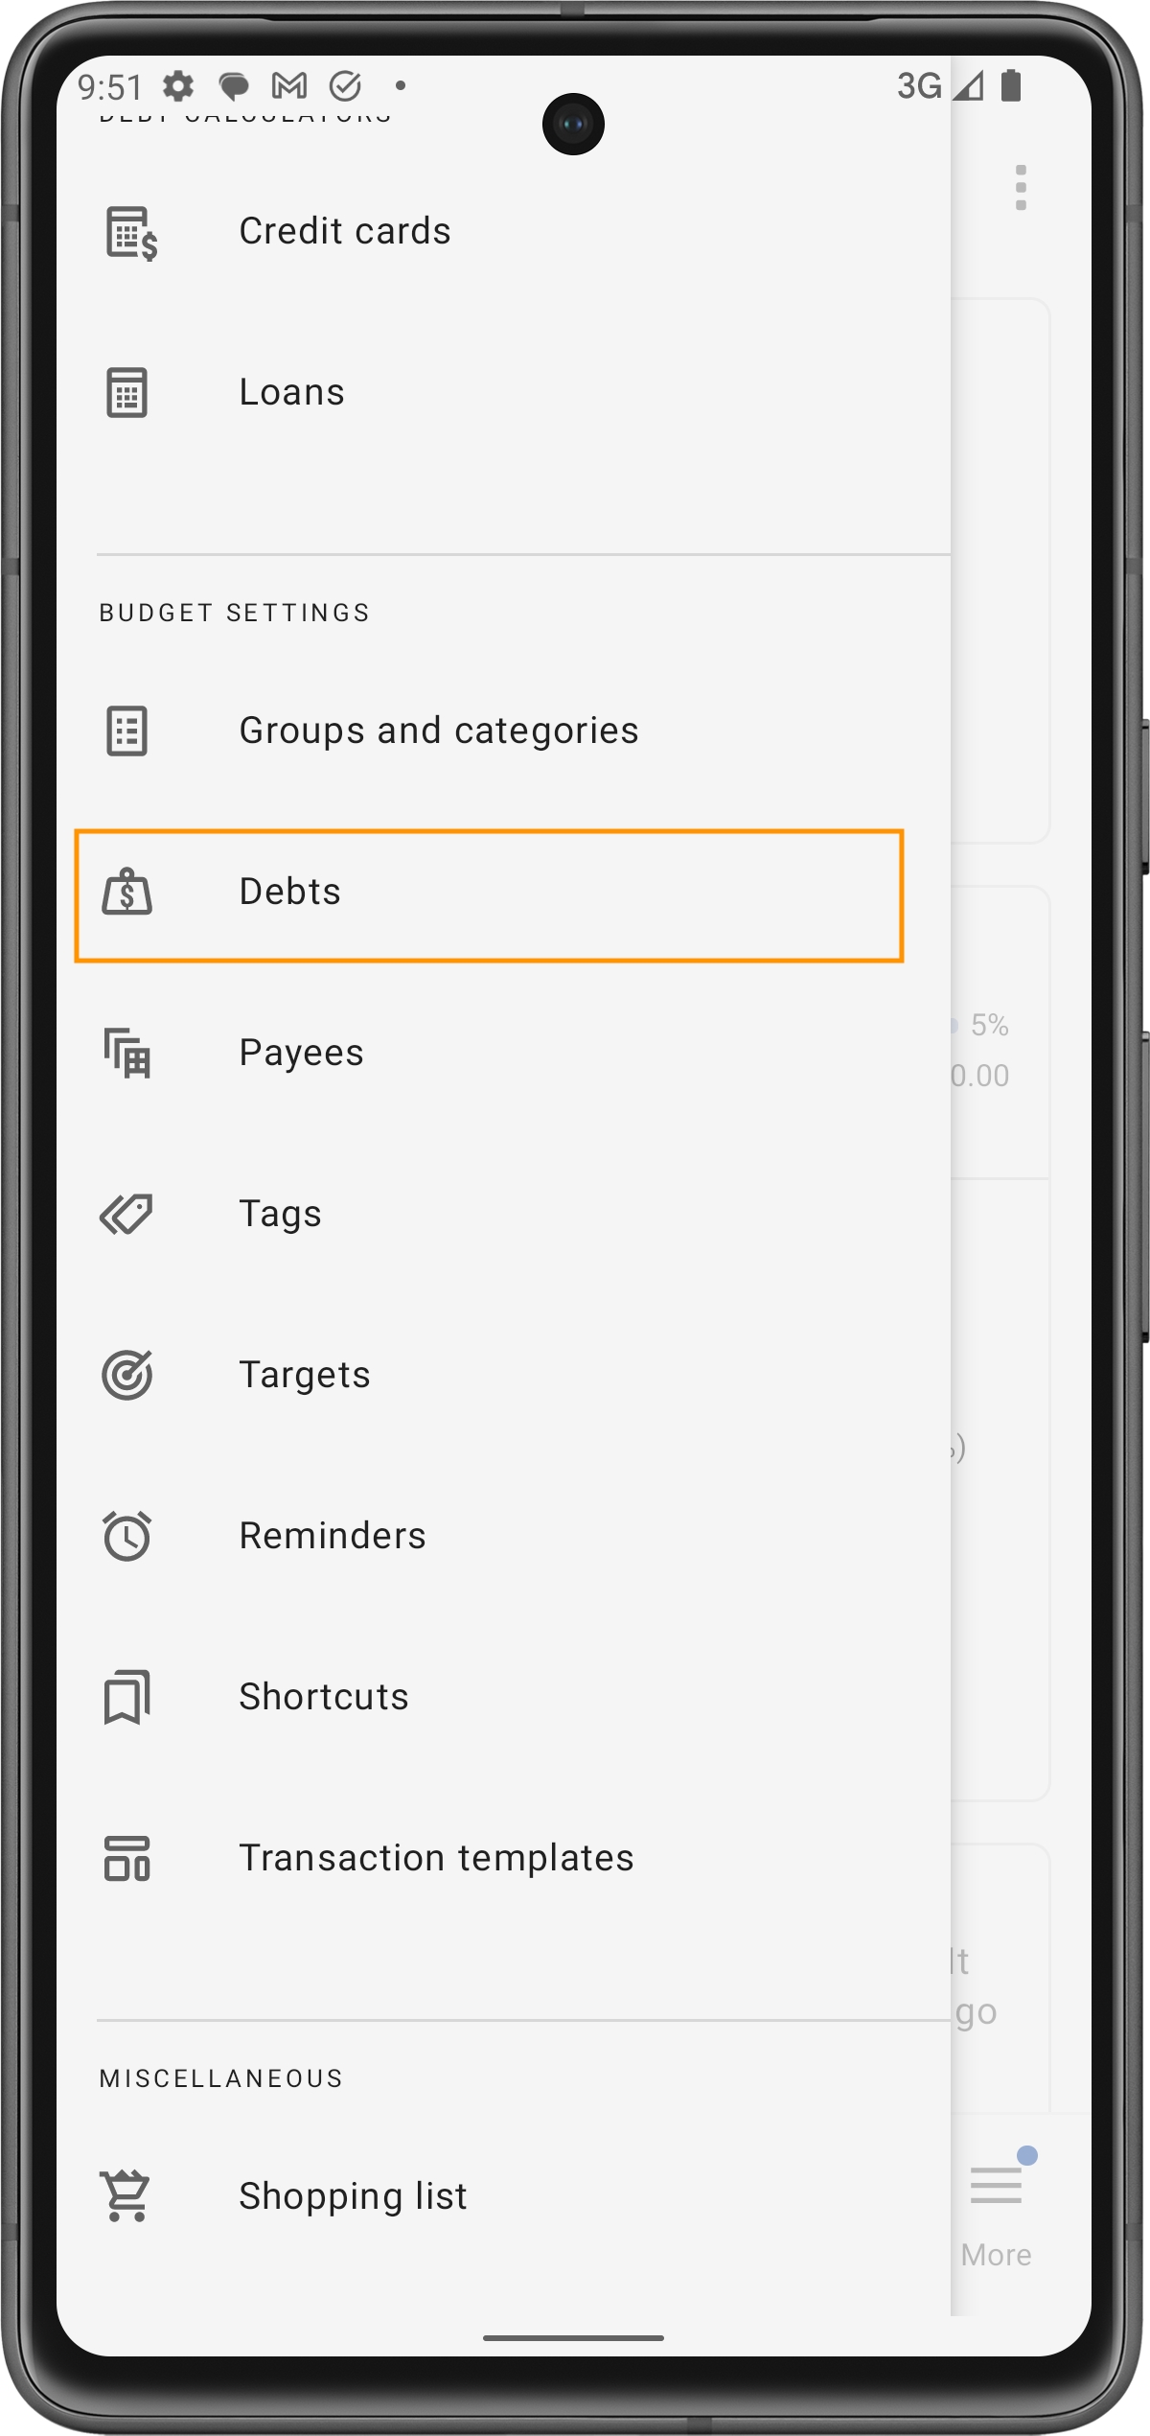This screenshot has height=2436, width=1150.
Task: Tap the Transaction templates layout icon
Action: coord(126,1858)
